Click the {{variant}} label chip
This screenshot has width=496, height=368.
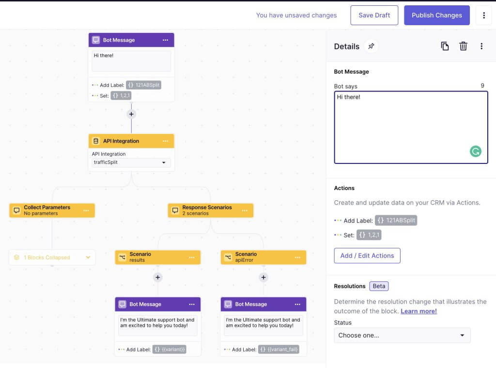169,349
